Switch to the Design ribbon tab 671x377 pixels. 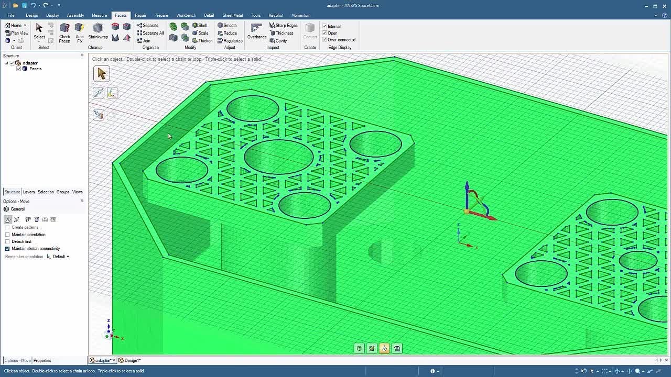32,15
